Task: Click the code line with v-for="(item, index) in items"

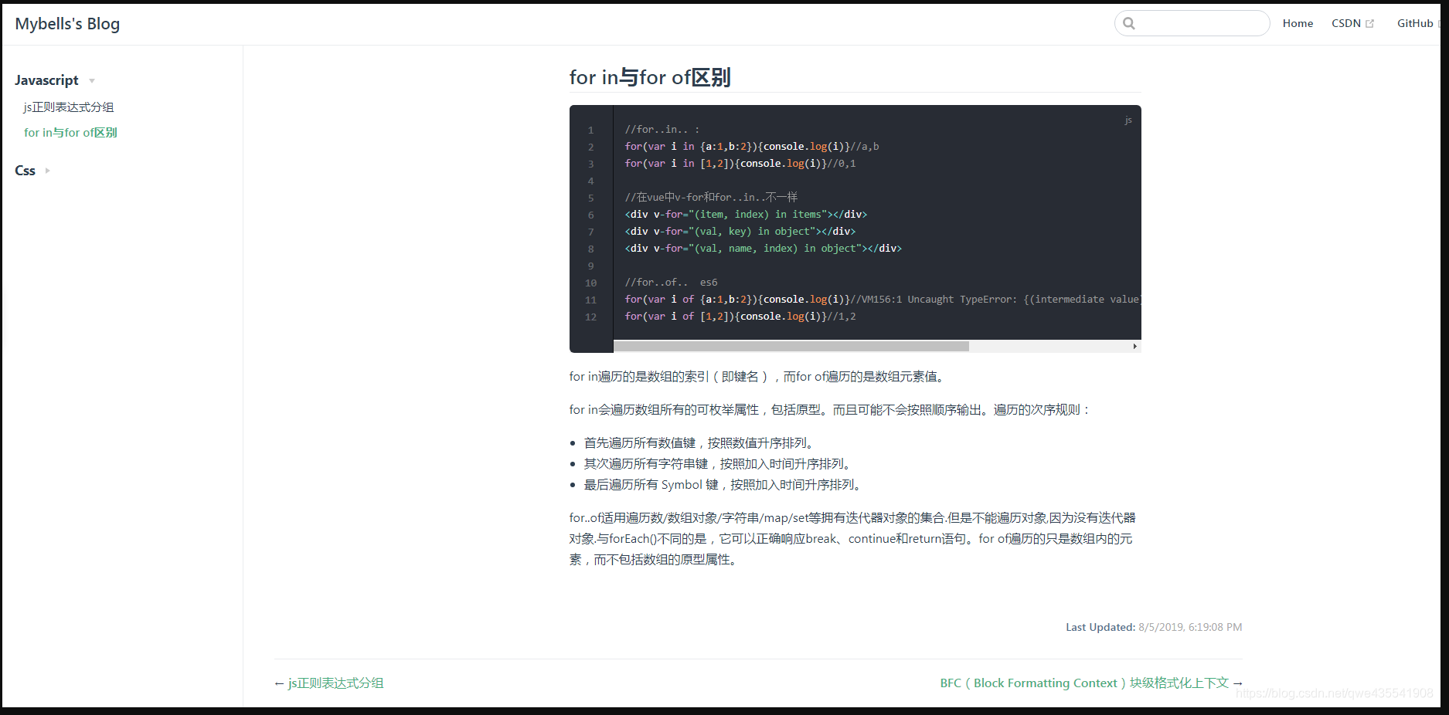Action: click(746, 215)
